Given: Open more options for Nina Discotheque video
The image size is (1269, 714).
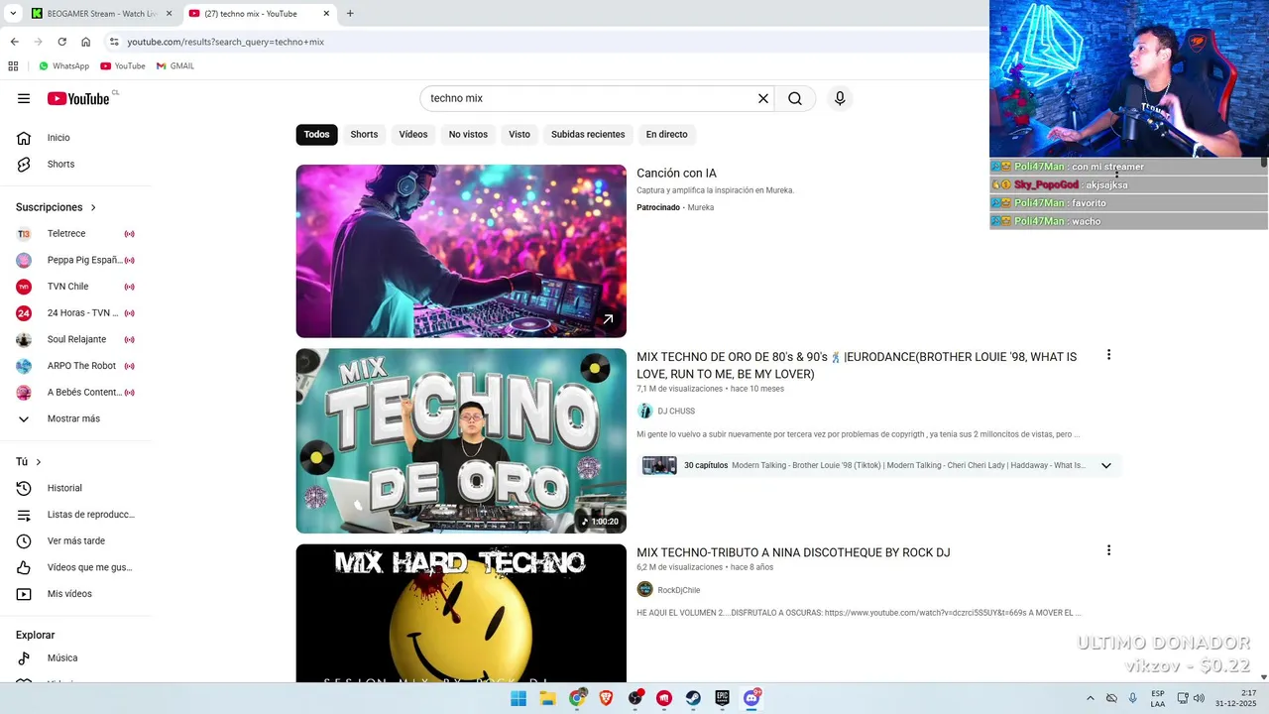Looking at the screenshot, I should click(1108, 550).
